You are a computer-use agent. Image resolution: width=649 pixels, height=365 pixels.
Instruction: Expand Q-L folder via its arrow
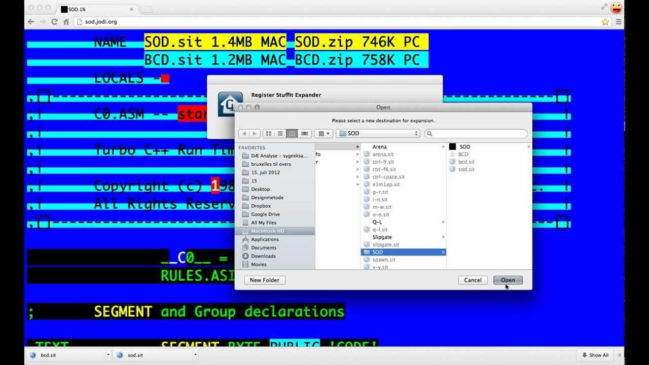pyautogui.click(x=444, y=222)
